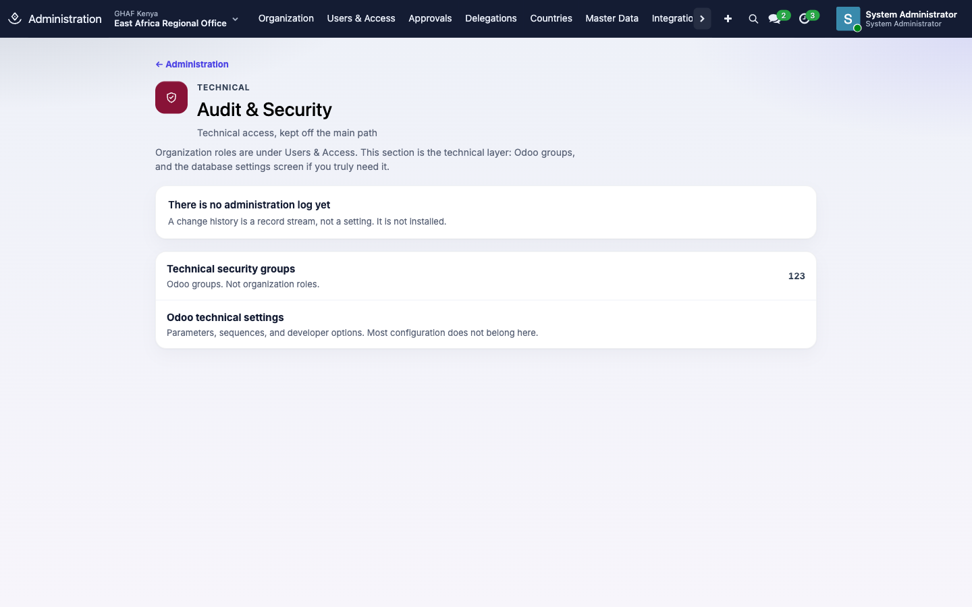The width and height of the screenshot is (972, 607).
Task: Open the Organization menu
Action: coord(286,18)
